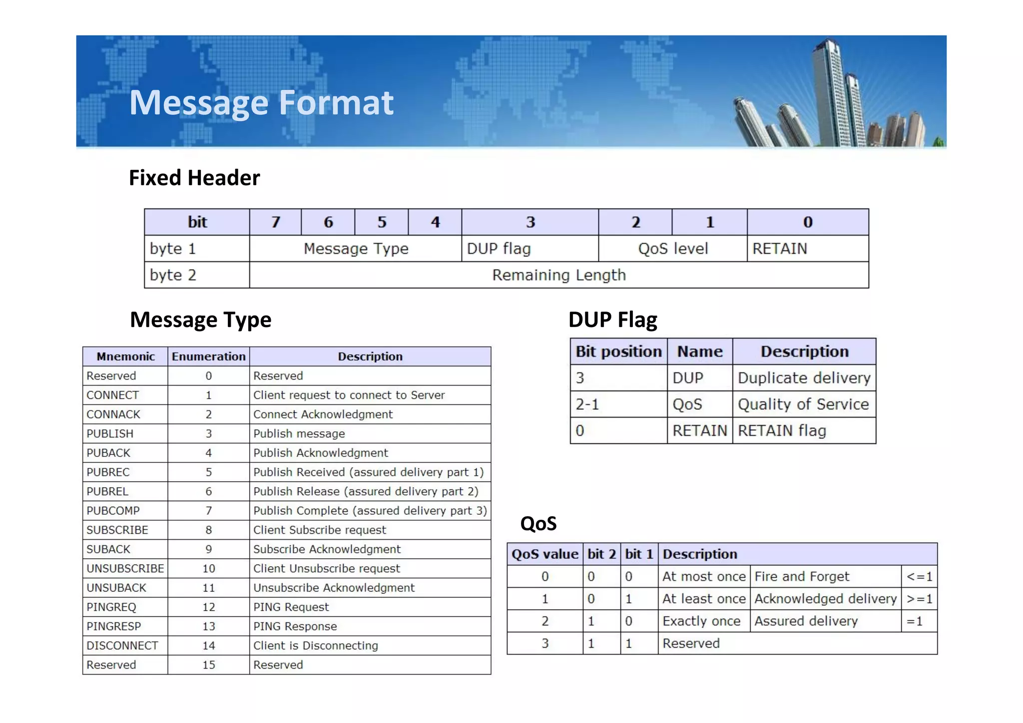
Task: Click 'Duplicate delivery' description cell
Action: coord(804,378)
